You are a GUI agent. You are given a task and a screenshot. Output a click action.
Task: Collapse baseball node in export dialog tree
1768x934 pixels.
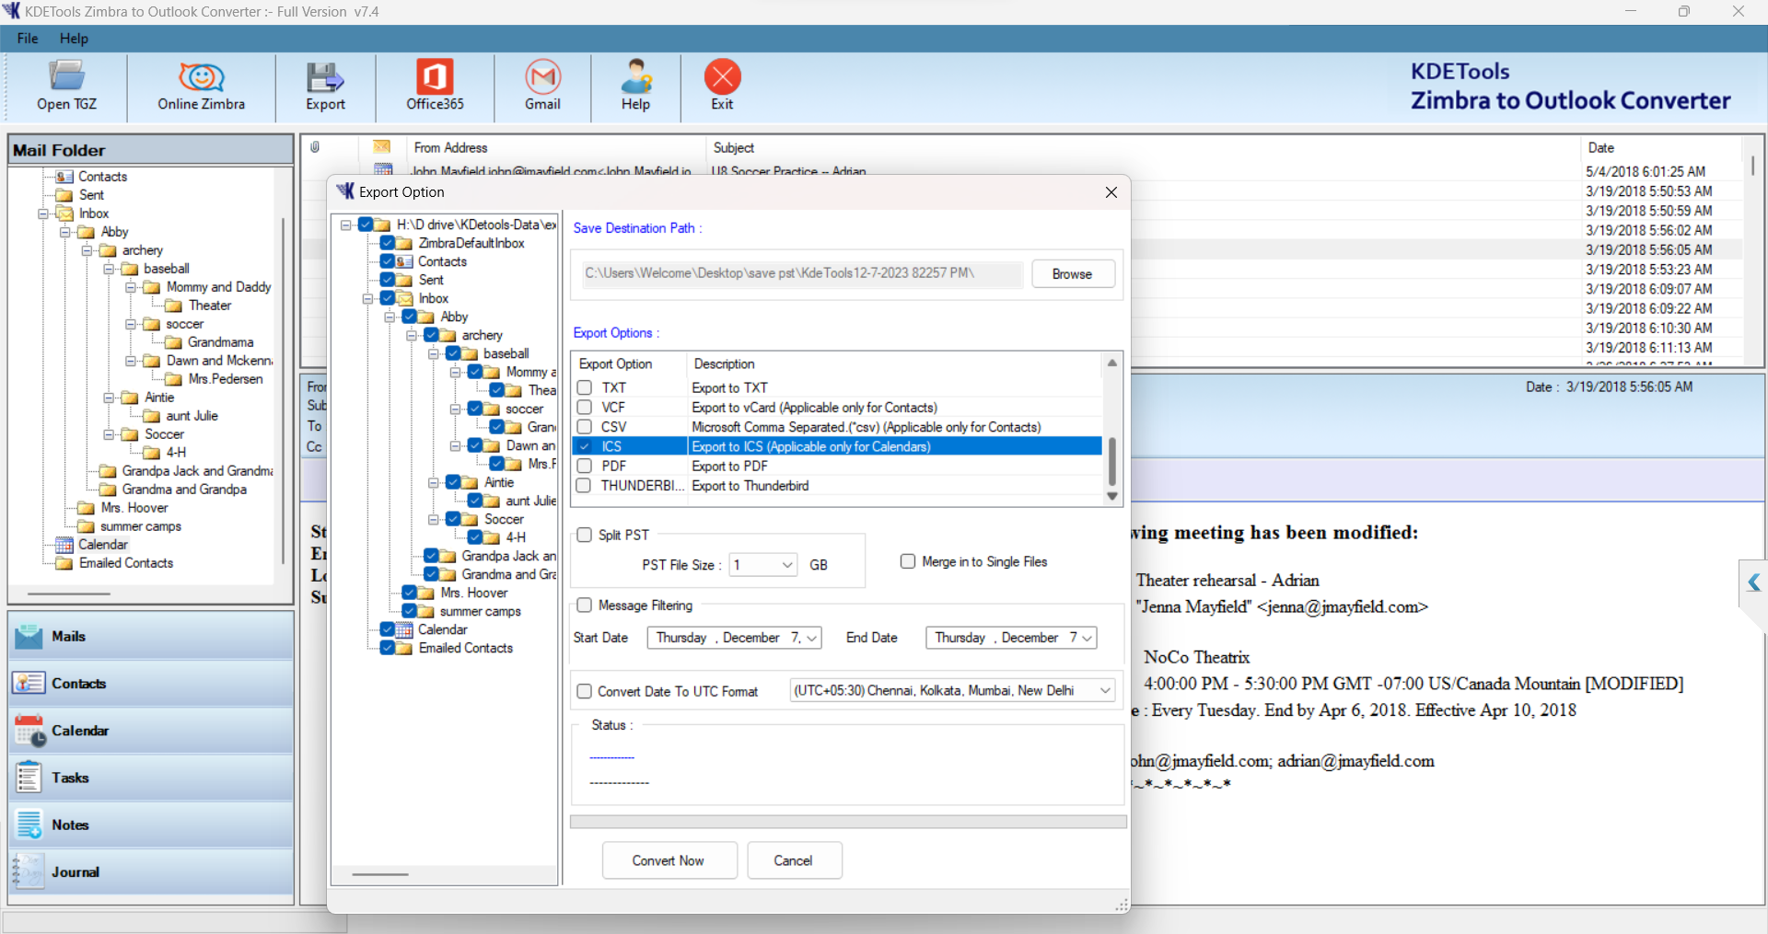(433, 353)
